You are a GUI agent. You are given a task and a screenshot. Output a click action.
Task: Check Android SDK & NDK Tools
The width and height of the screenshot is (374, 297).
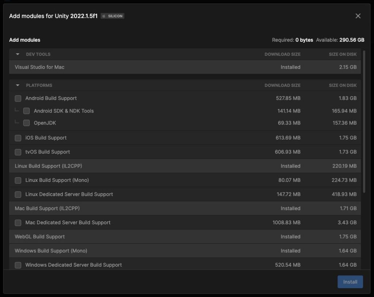pos(26,111)
